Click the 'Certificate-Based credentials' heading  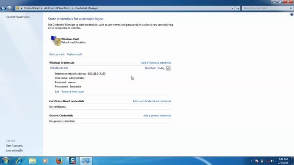tap(67, 101)
